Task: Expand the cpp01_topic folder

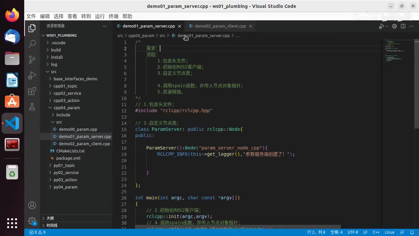Action: tap(76, 86)
